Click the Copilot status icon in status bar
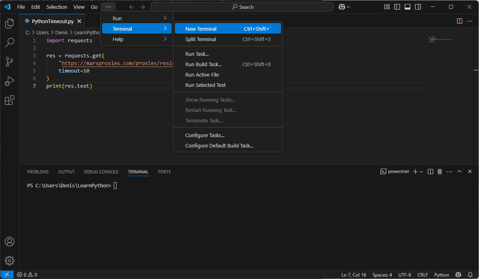This screenshot has height=279, width=479. pos(459,275)
